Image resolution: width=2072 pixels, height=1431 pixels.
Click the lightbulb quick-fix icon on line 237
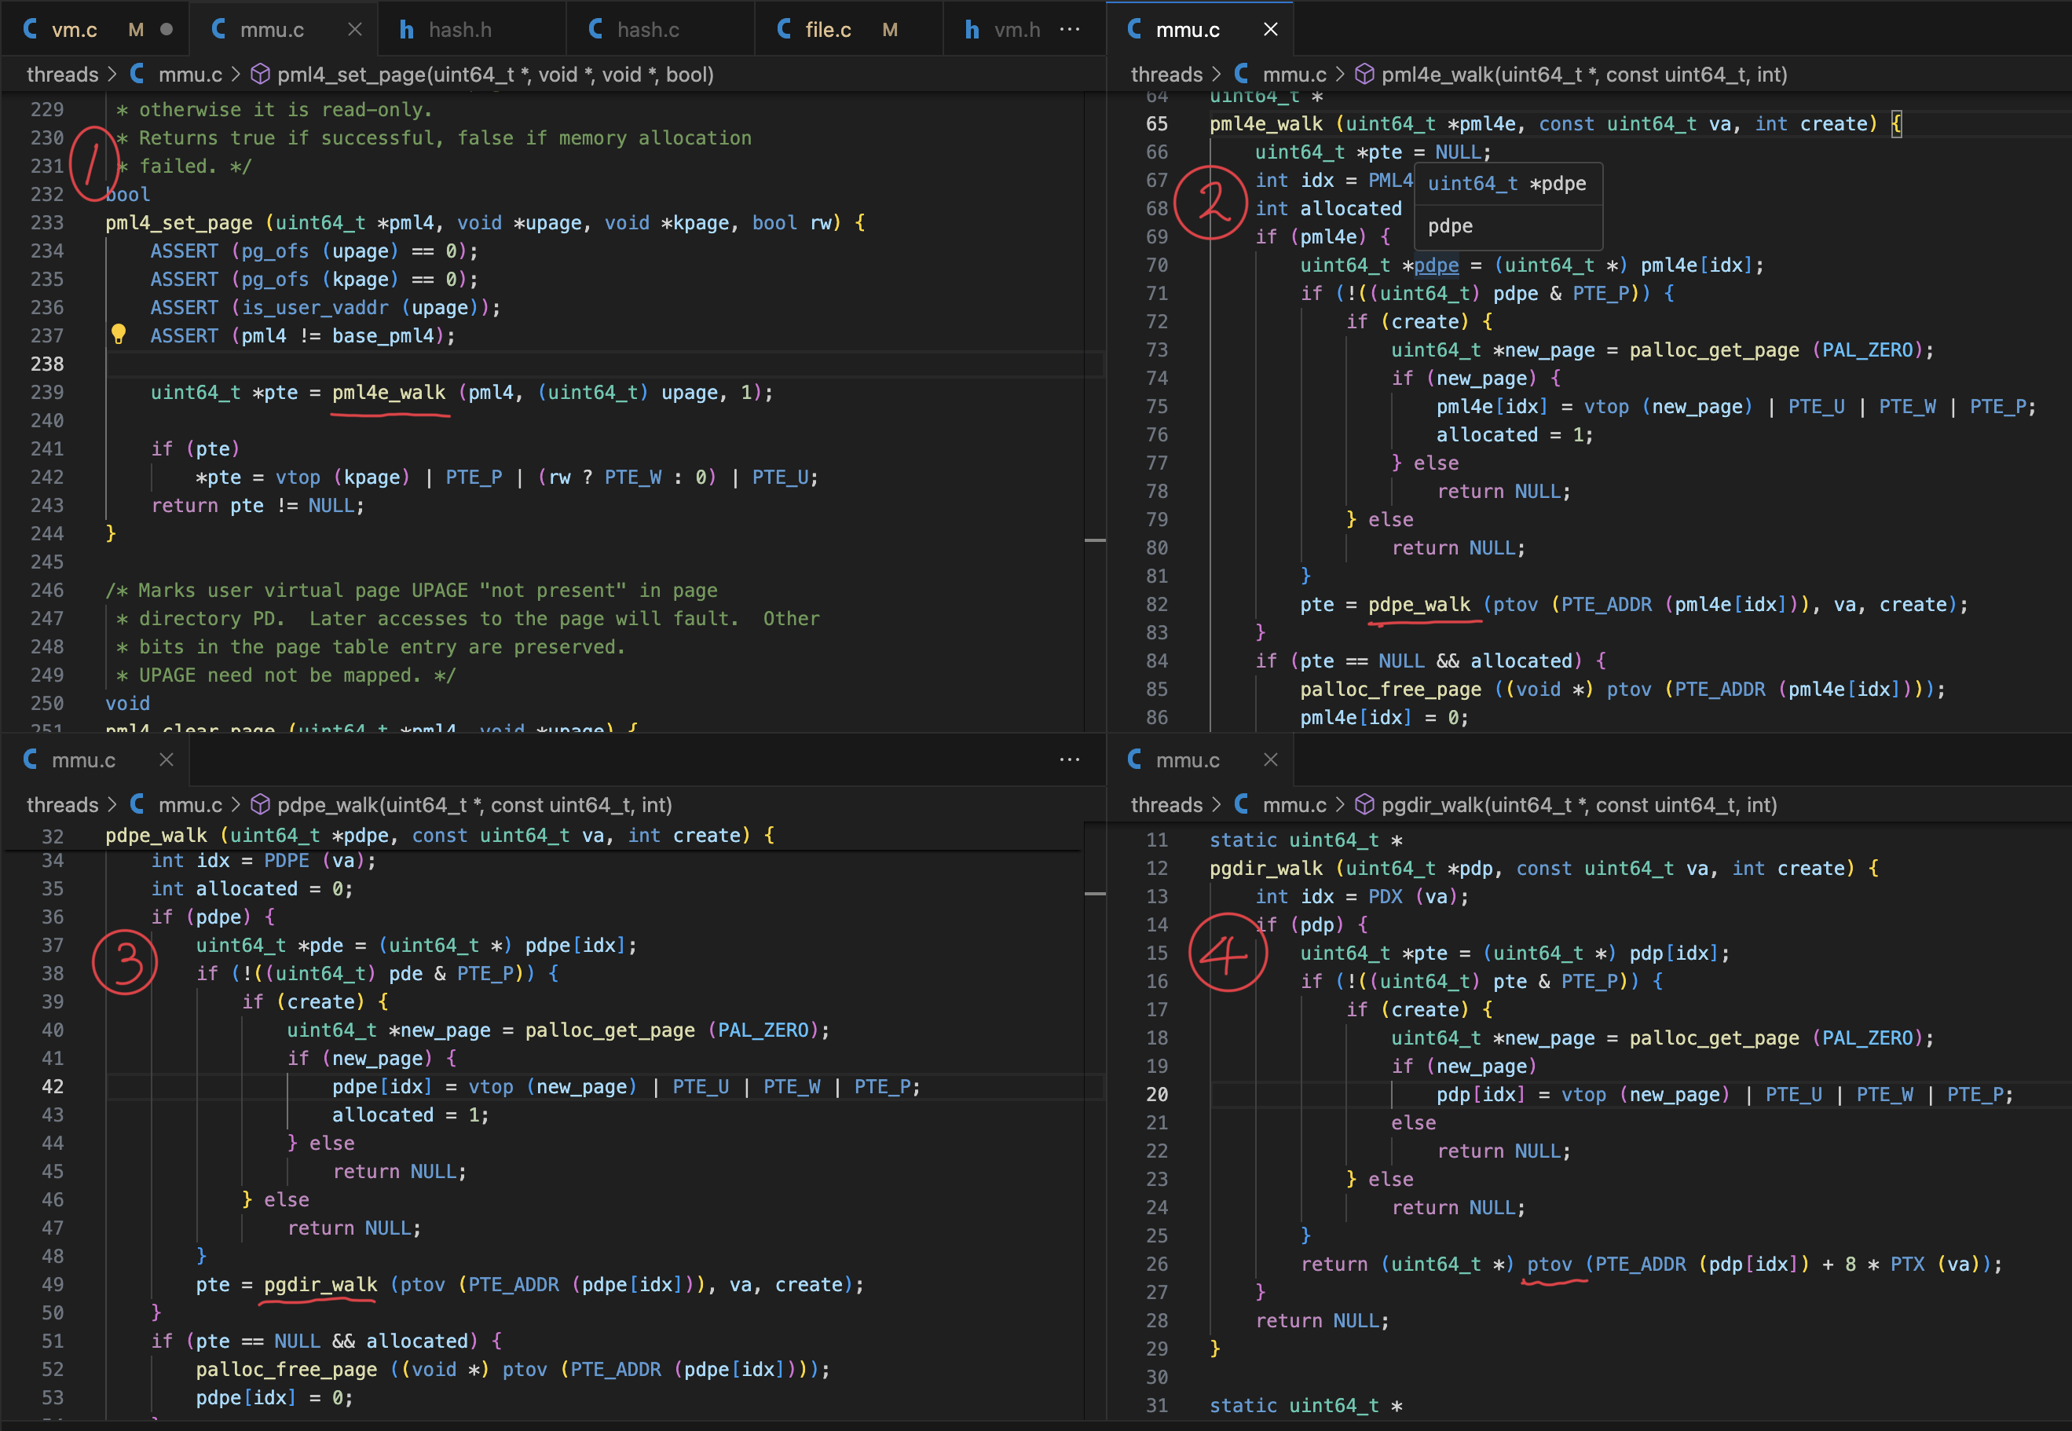(119, 335)
